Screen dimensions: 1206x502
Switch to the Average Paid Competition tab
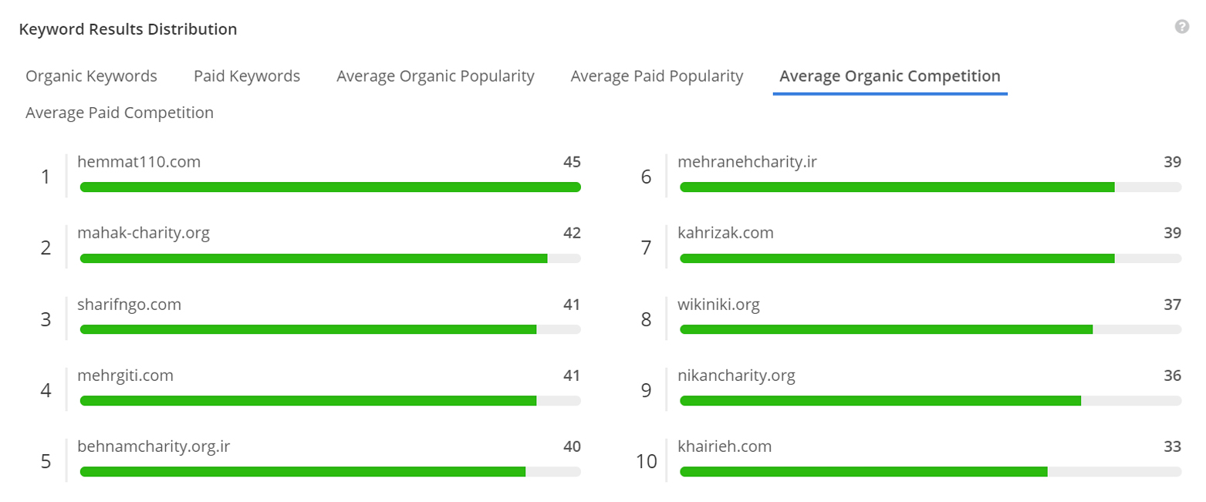[120, 113]
